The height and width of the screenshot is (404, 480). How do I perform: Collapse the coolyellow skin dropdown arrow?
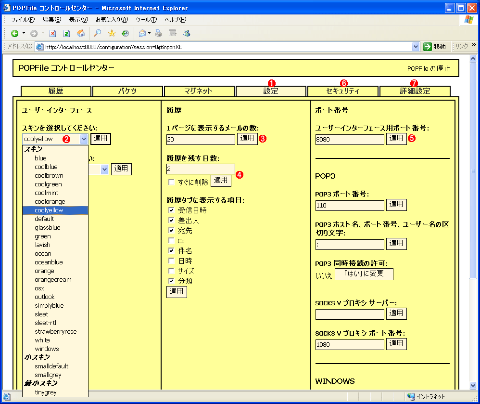pos(84,139)
